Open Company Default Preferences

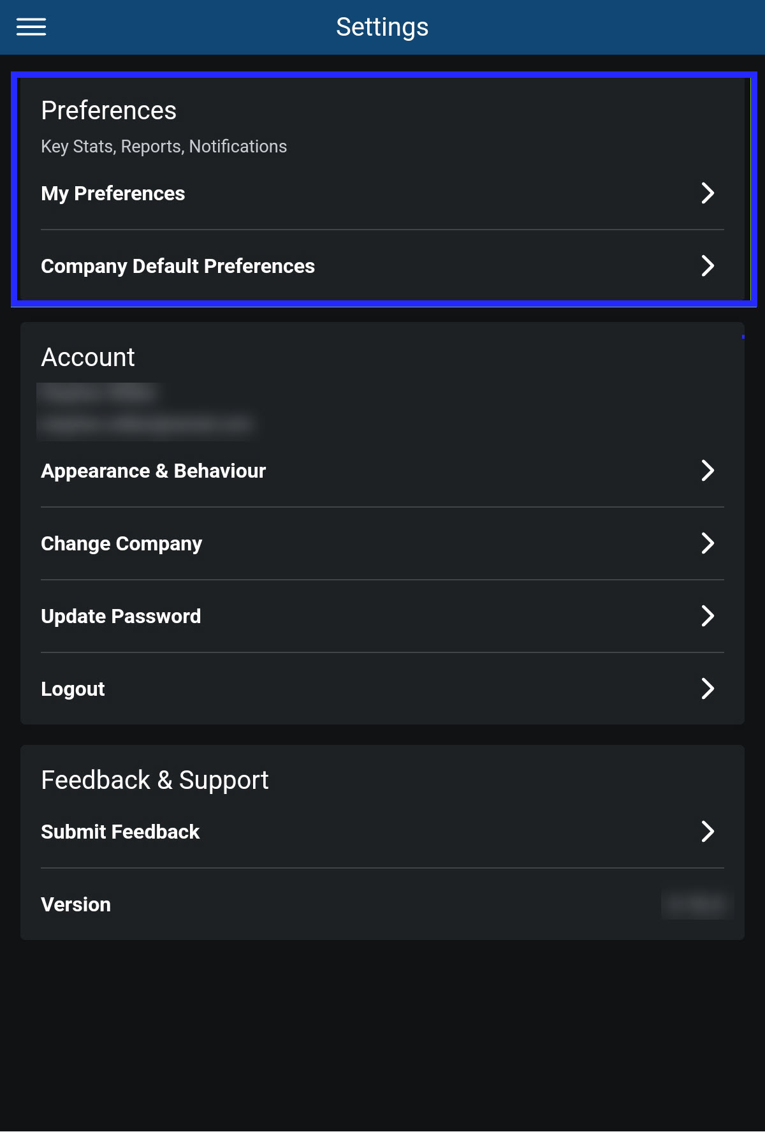pyautogui.click(x=178, y=266)
